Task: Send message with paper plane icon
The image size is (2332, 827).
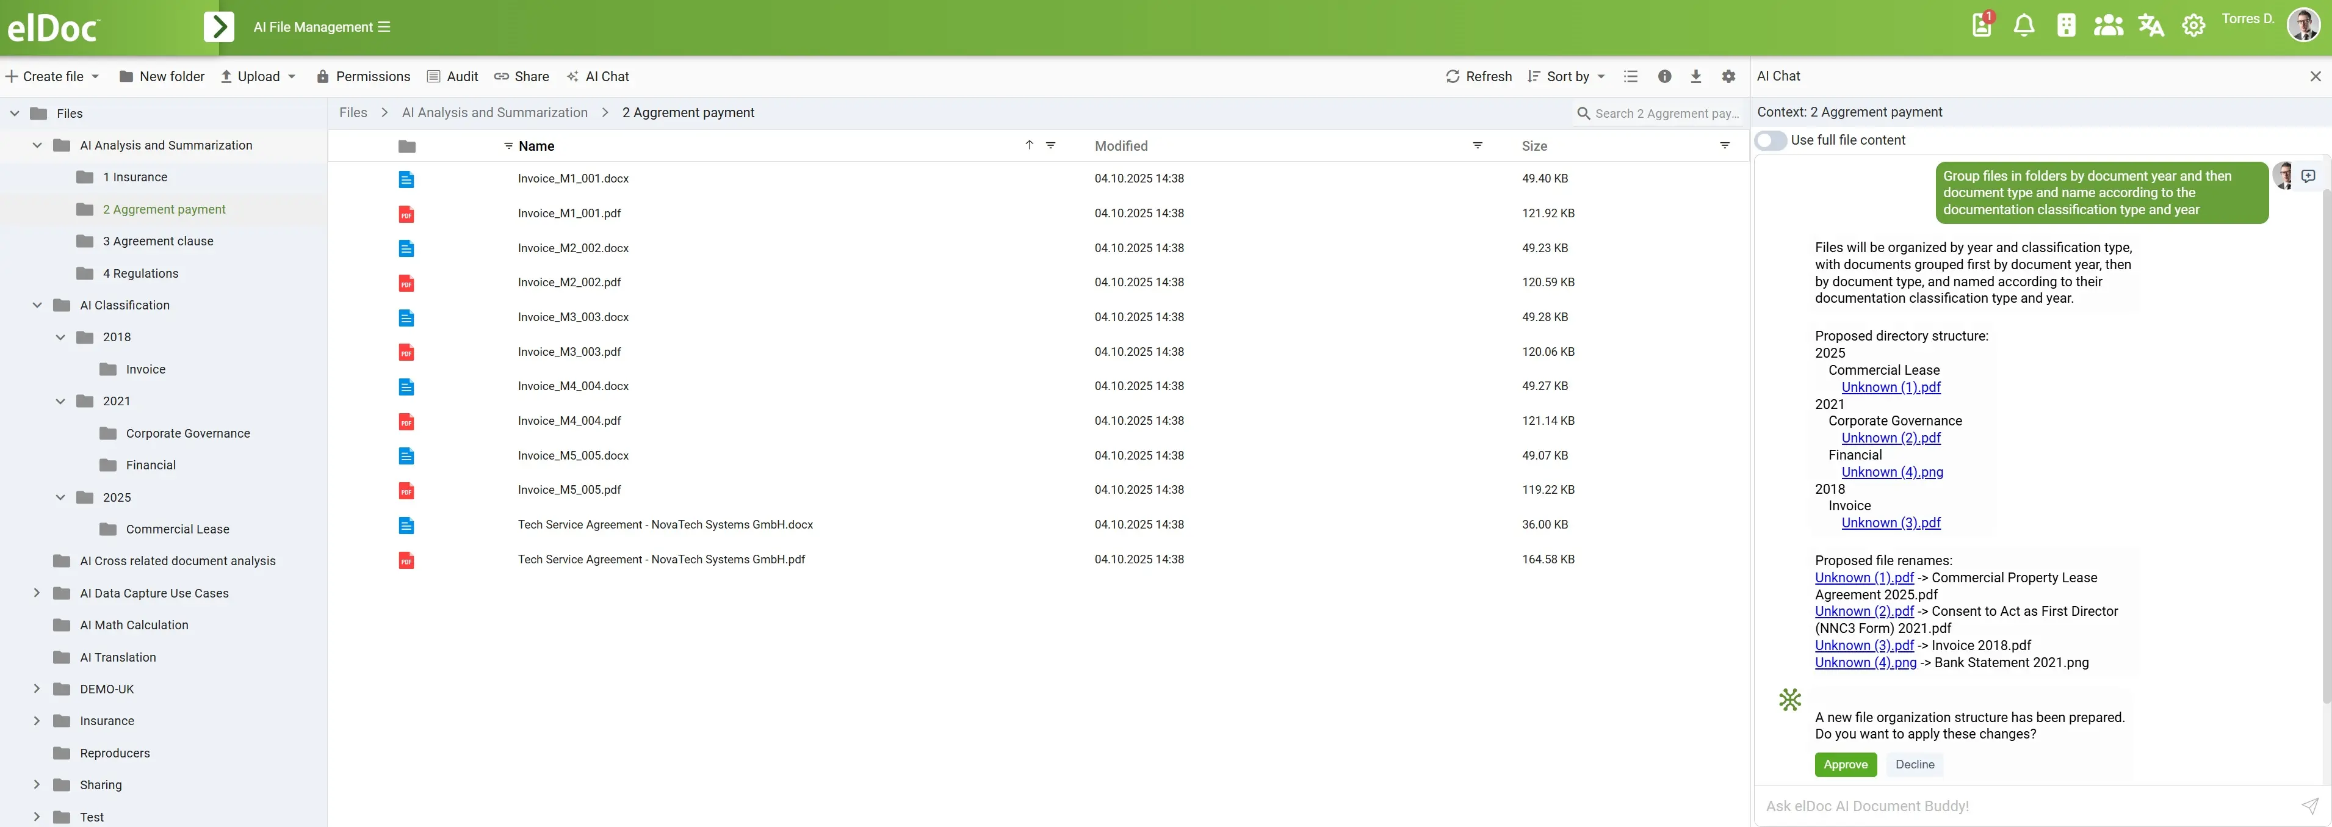Action: click(2309, 805)
